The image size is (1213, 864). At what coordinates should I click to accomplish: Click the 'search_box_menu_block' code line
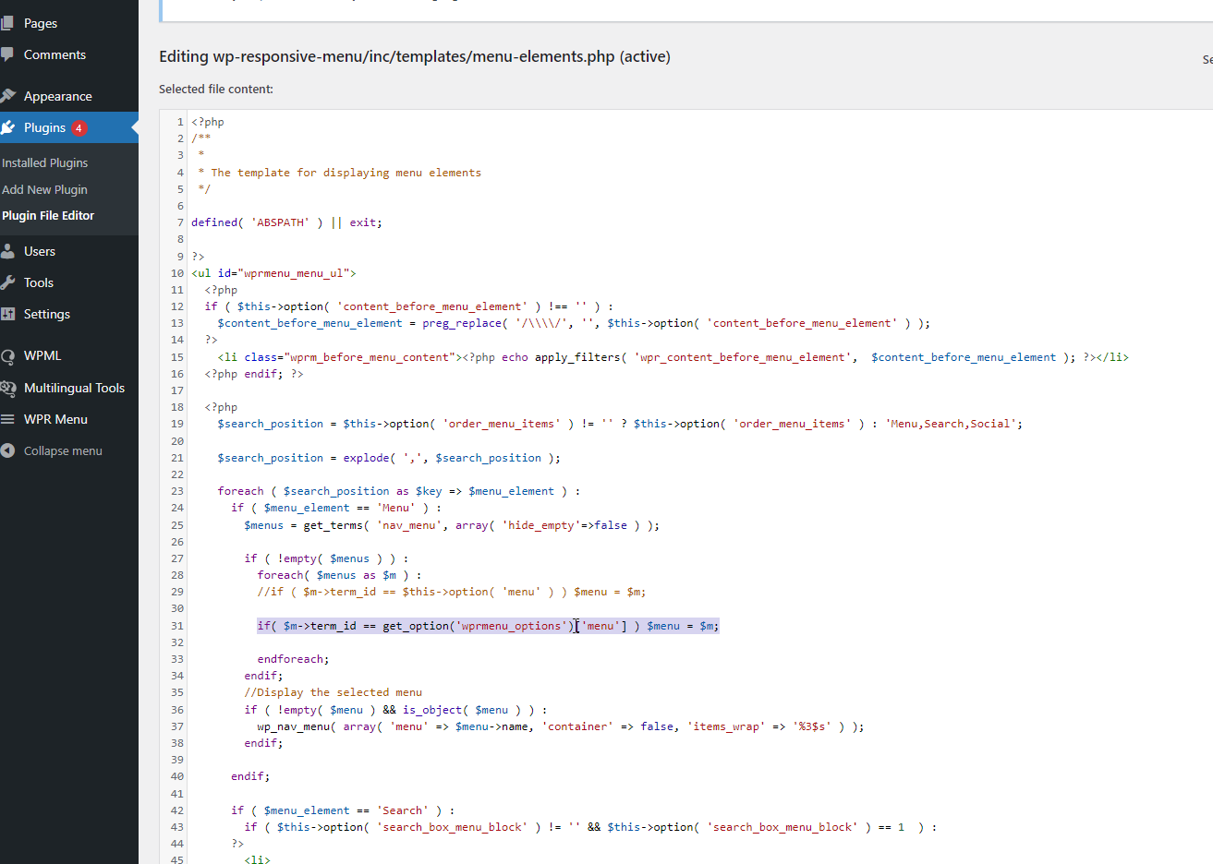click(x=590, y=827)
